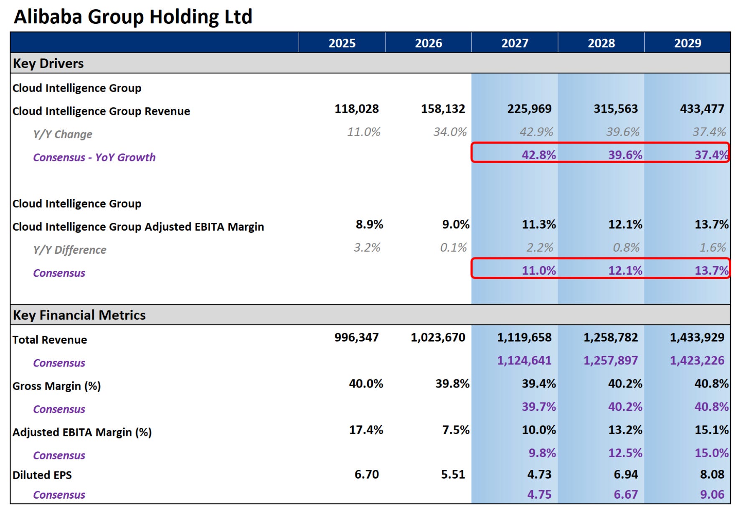Select the 42.9% Y/Y Change value
Viewport: 741px width, 507px height.
(537, 132)
